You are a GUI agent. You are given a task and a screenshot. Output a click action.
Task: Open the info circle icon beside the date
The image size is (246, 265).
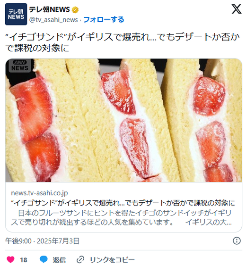[237, 240]
